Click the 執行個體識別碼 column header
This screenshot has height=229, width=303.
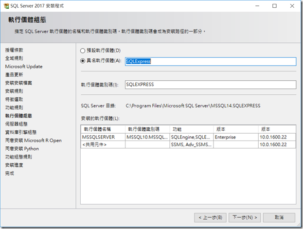pyautogui.click(x=147, y=129)
